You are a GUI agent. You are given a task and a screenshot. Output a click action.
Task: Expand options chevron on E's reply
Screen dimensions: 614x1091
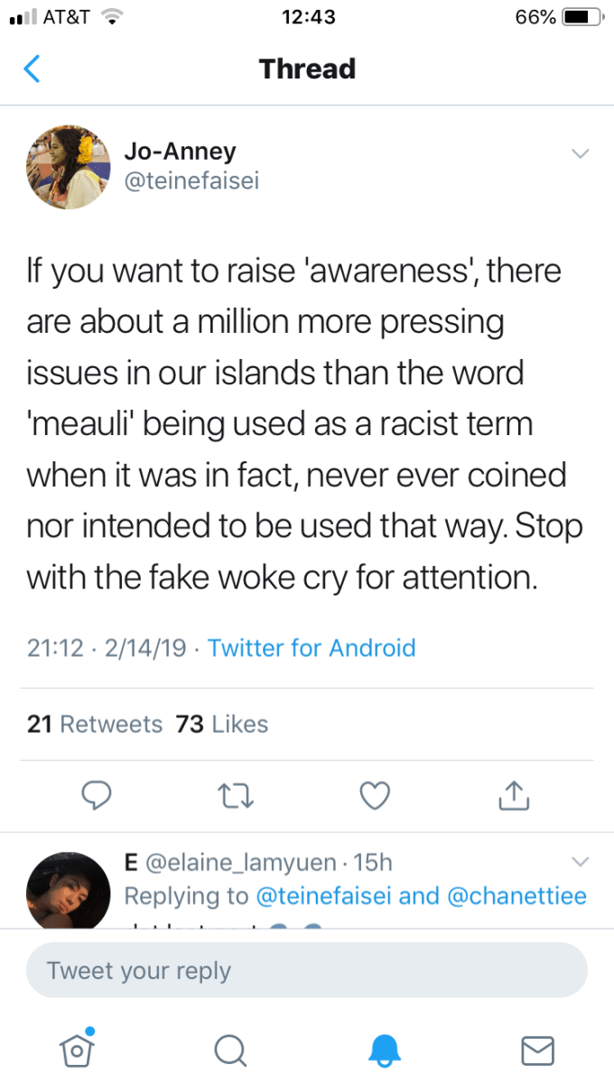(580, 859)
